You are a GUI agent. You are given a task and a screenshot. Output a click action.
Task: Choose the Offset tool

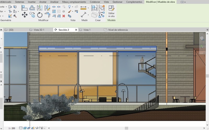(32, 8)
